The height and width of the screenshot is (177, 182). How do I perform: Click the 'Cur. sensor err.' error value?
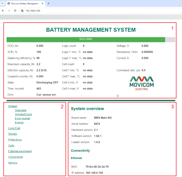tap(46, 95)
